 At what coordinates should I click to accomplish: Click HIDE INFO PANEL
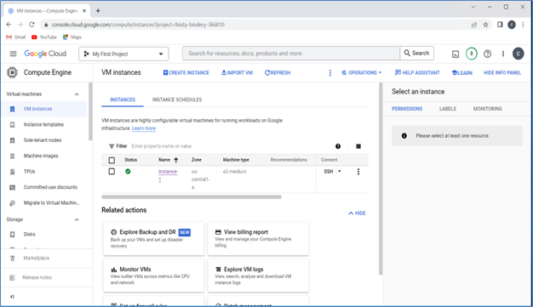(502, 72)
